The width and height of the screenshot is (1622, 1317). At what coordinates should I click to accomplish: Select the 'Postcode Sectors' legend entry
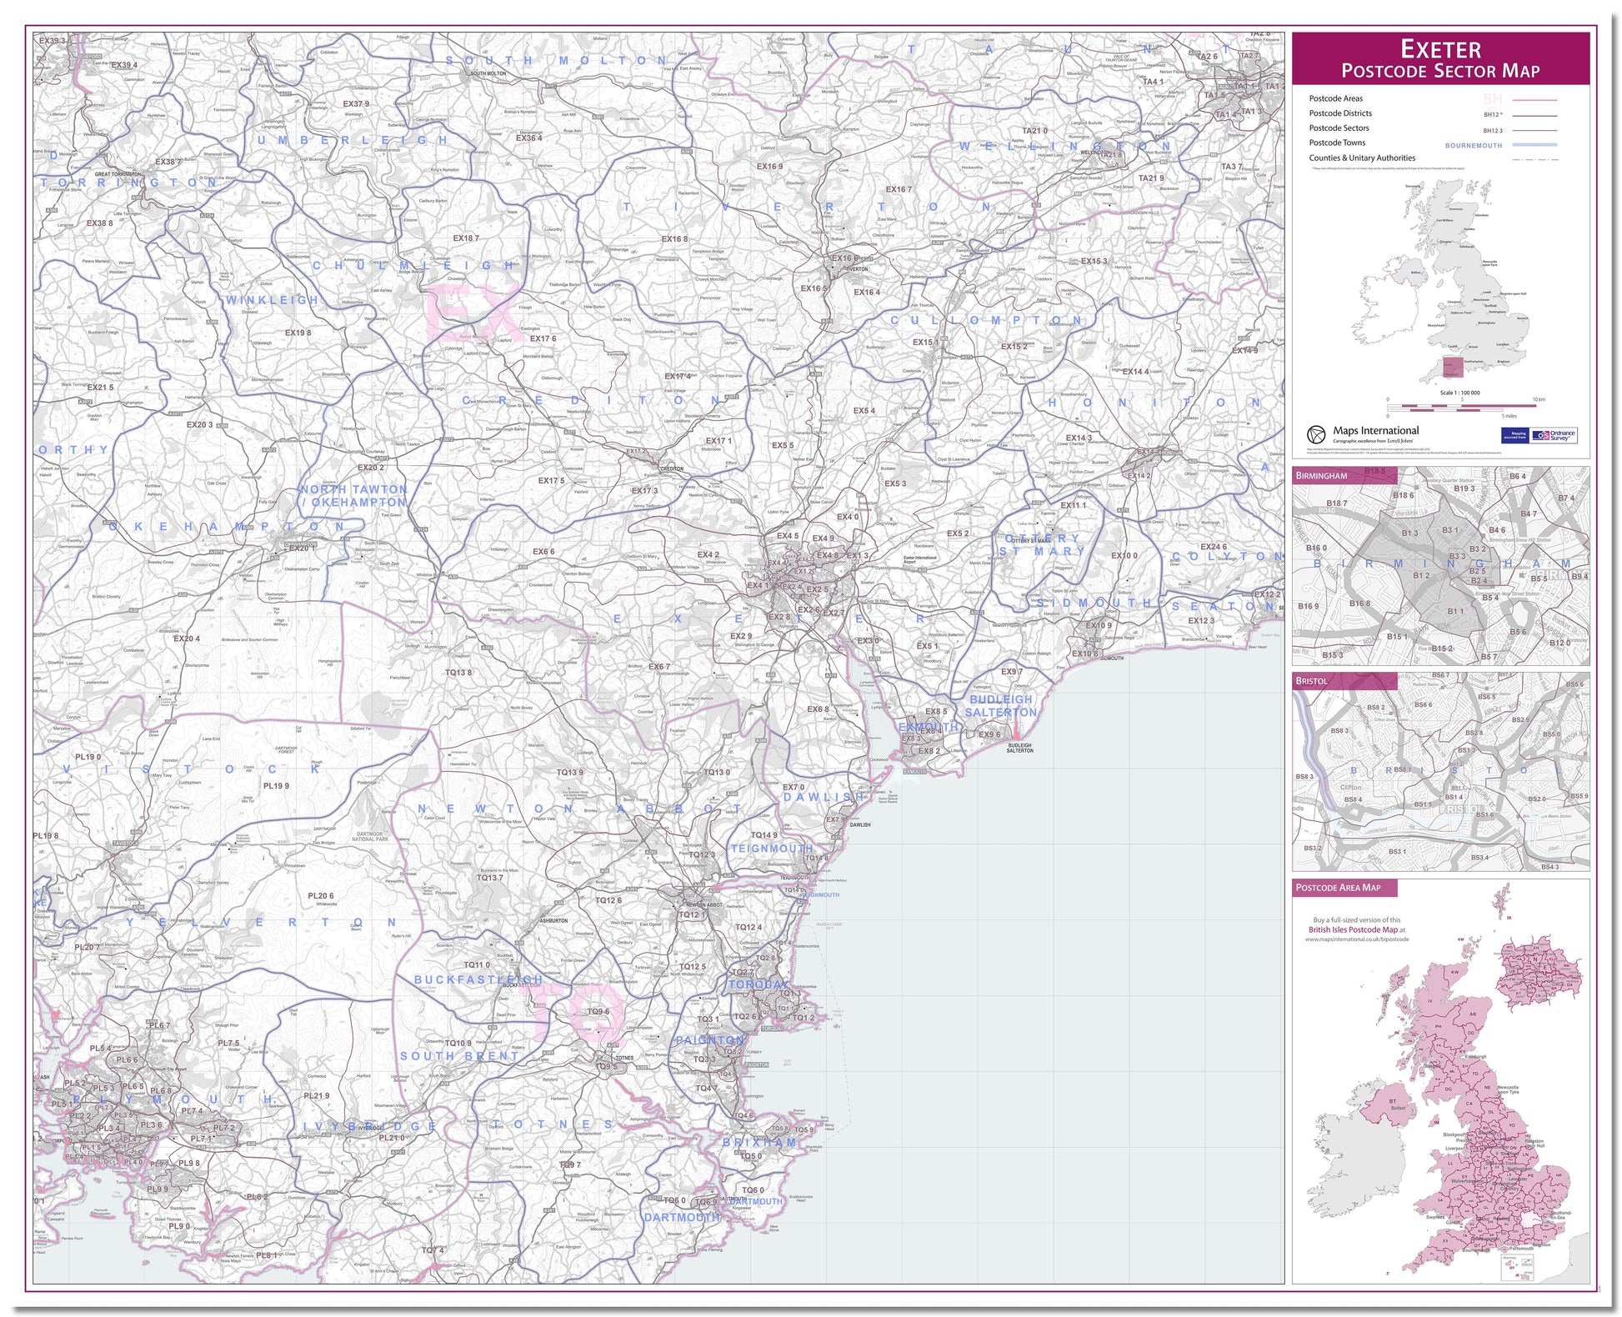point(1339,128)
